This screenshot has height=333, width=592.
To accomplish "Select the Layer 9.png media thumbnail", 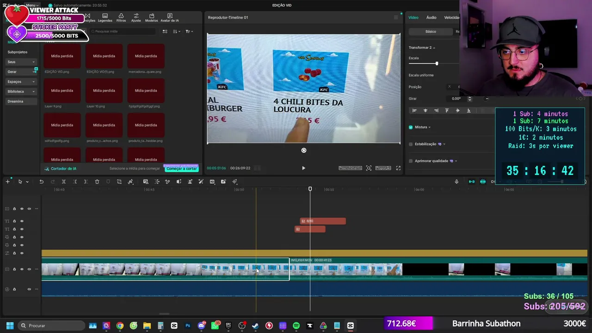I will point(62,91).
